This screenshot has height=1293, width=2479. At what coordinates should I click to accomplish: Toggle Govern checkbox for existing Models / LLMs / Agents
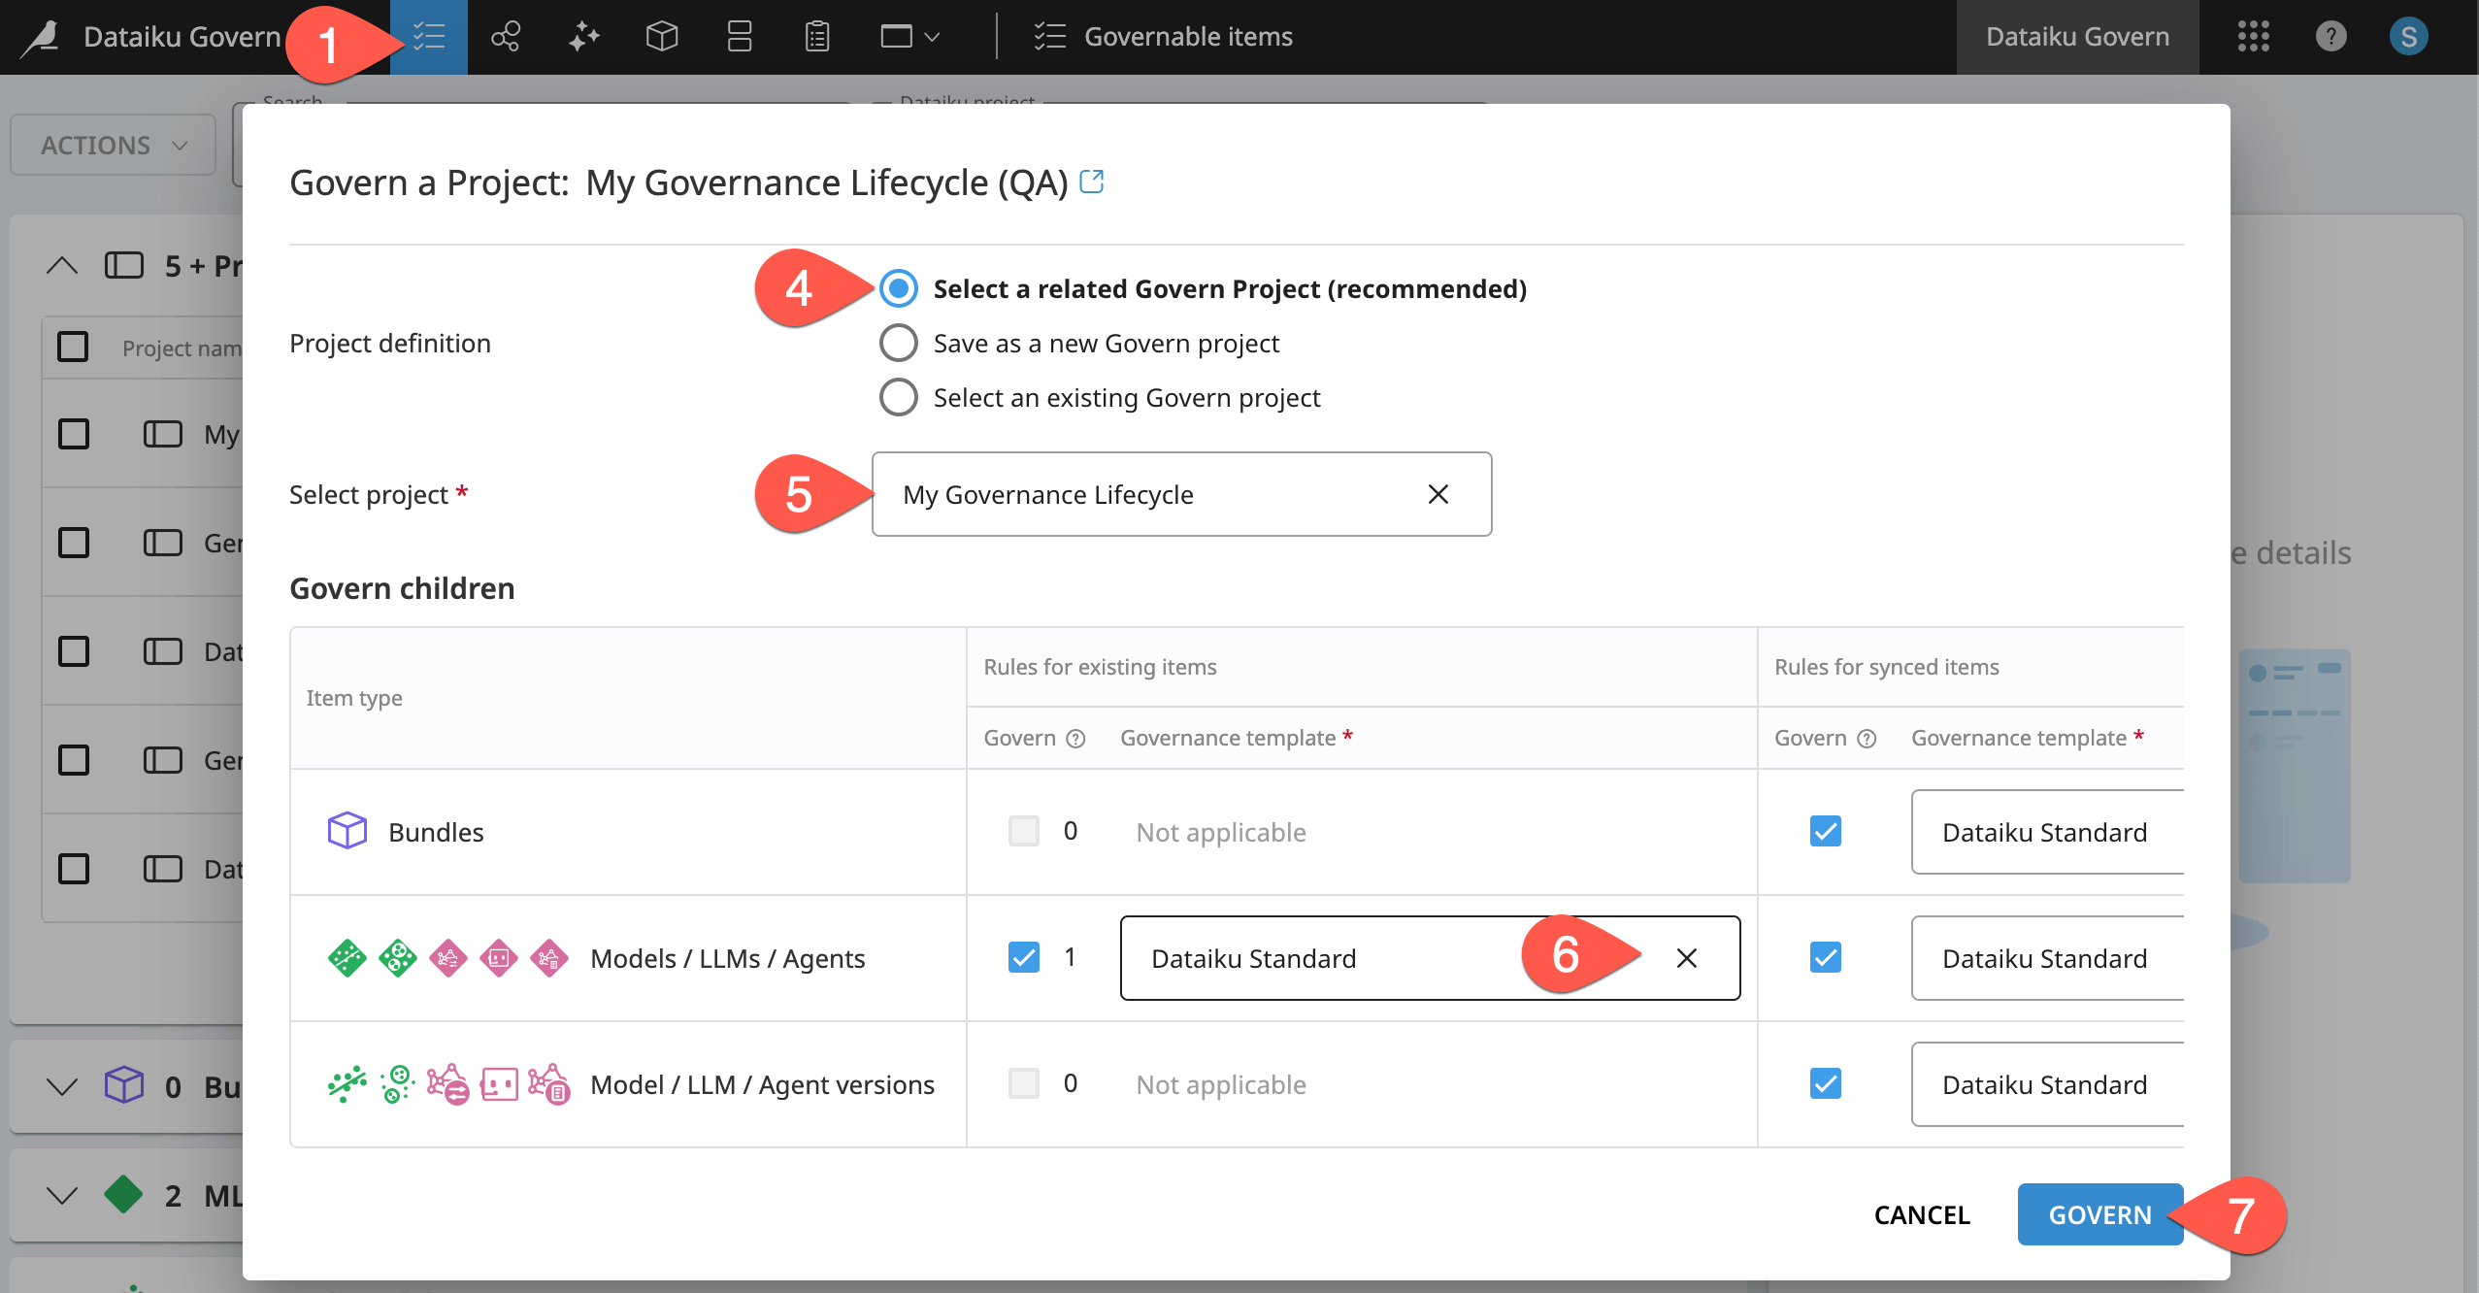coord(1023,957)
